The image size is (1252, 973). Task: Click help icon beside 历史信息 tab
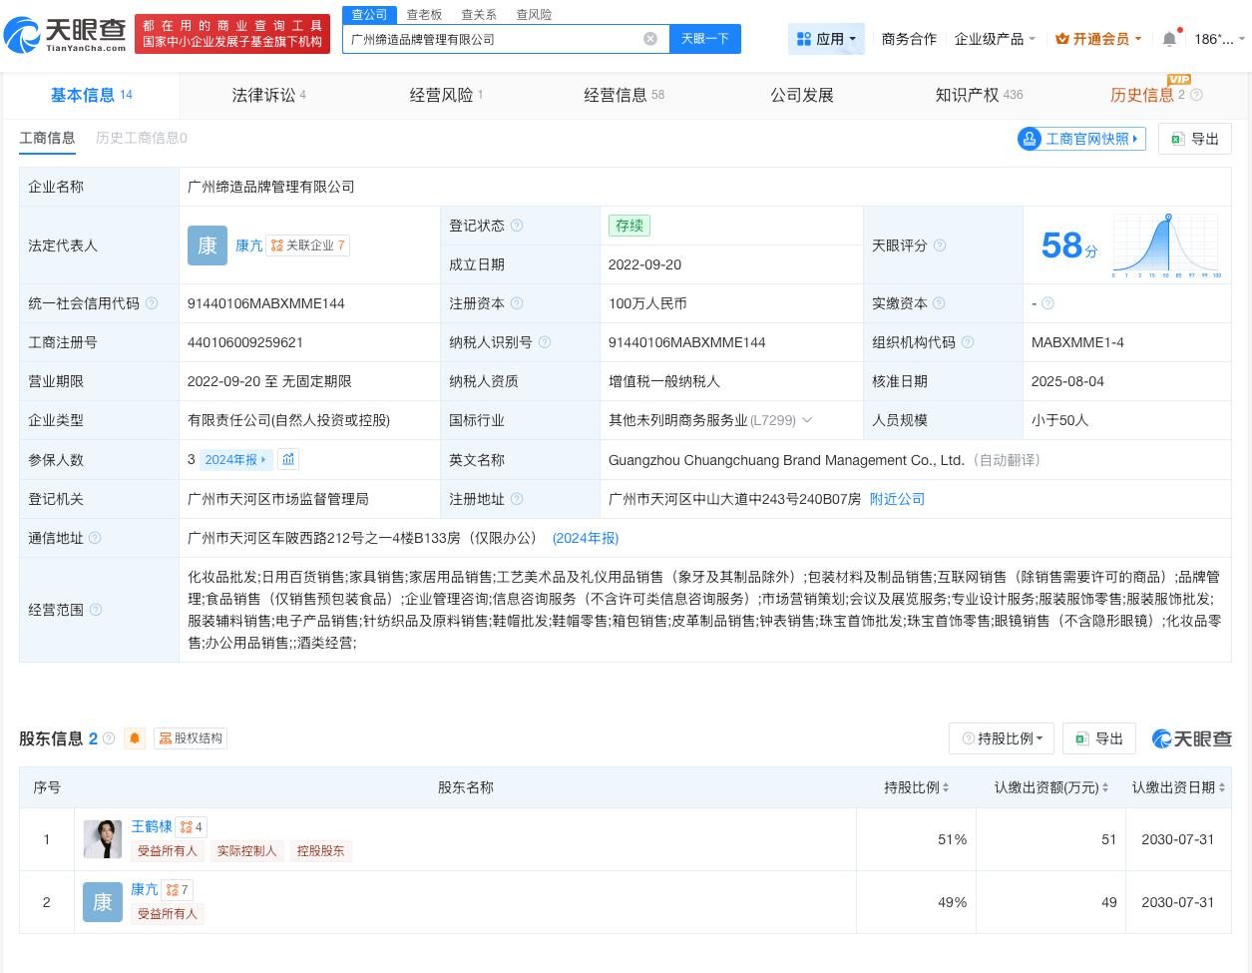pos(1196,95)
